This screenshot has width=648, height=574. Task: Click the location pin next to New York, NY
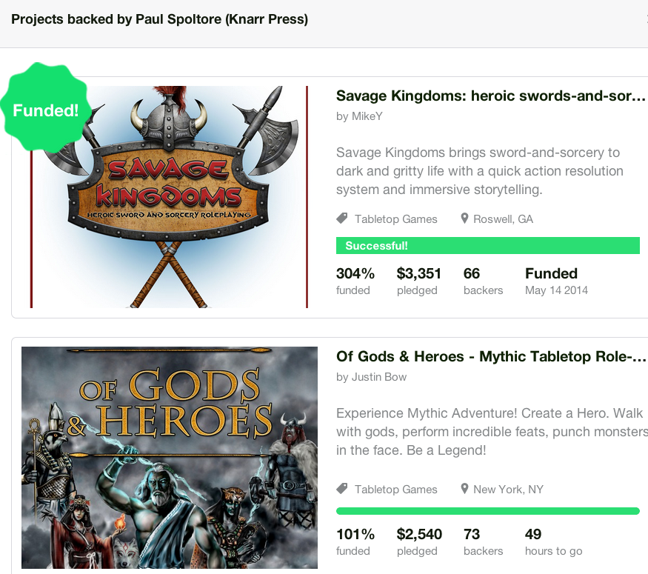(464, 489)
